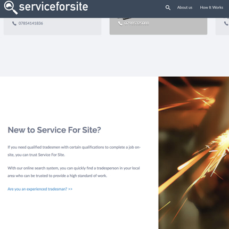The height and width of the screenshot is (229, 229).
Task: Select phone number 07854141836
Action: [31, 23]
